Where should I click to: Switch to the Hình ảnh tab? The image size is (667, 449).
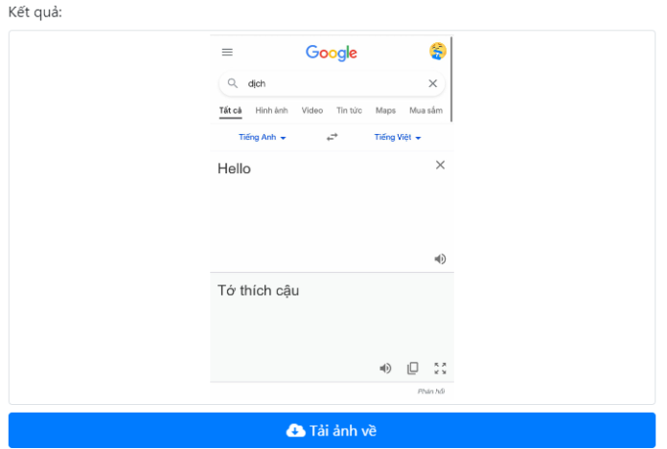(271, 111)
